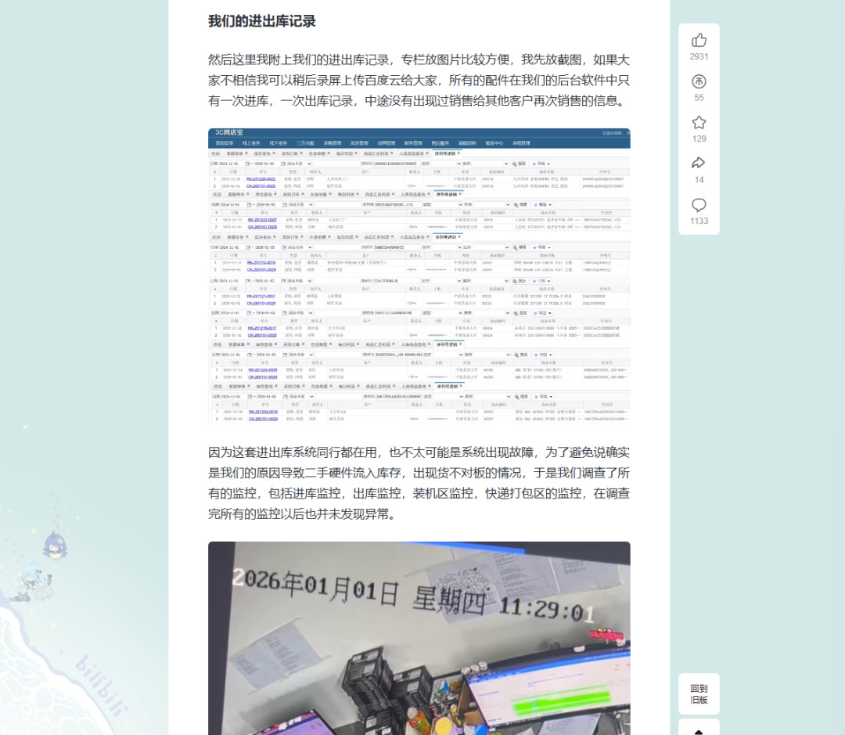Click the 回到旧版 button
Image resolution: width=845 pixels, height=735 pixels.
699,694
